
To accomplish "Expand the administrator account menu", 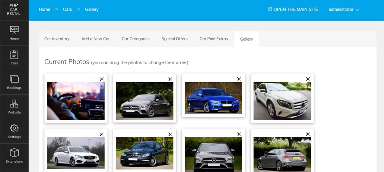I will tap(344, 10).
